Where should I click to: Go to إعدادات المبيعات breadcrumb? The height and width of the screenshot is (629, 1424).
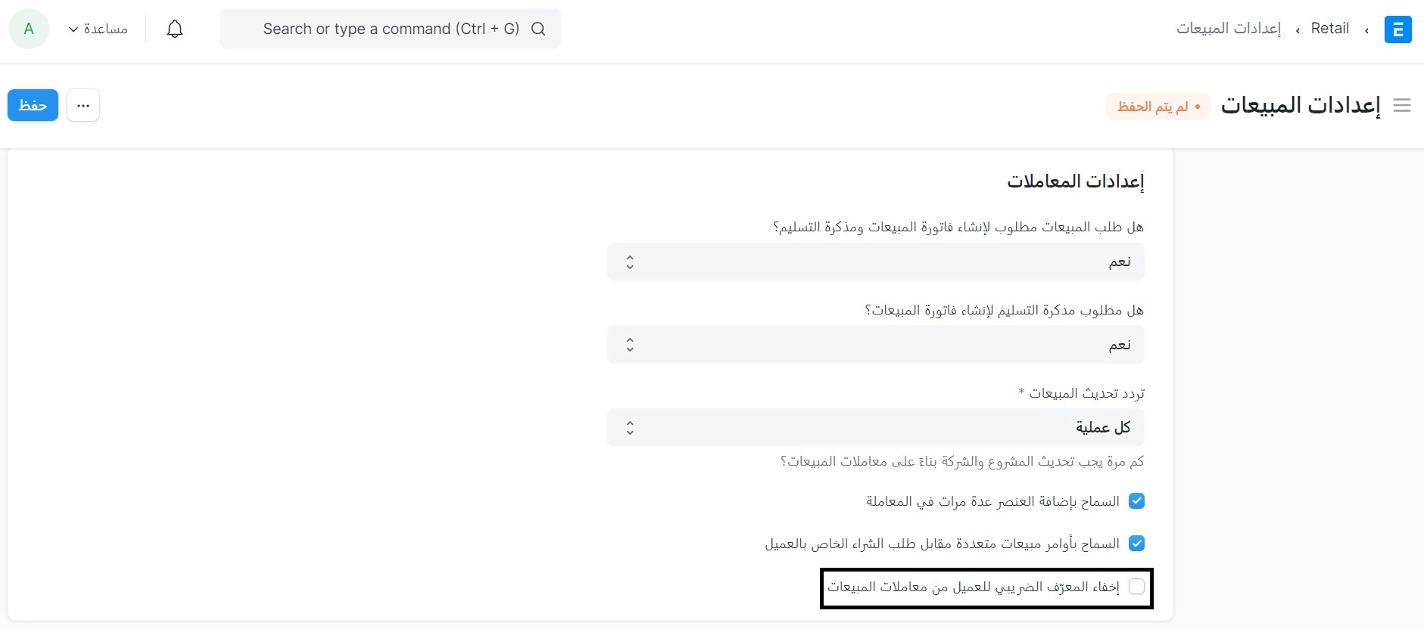pos(1228,29)
